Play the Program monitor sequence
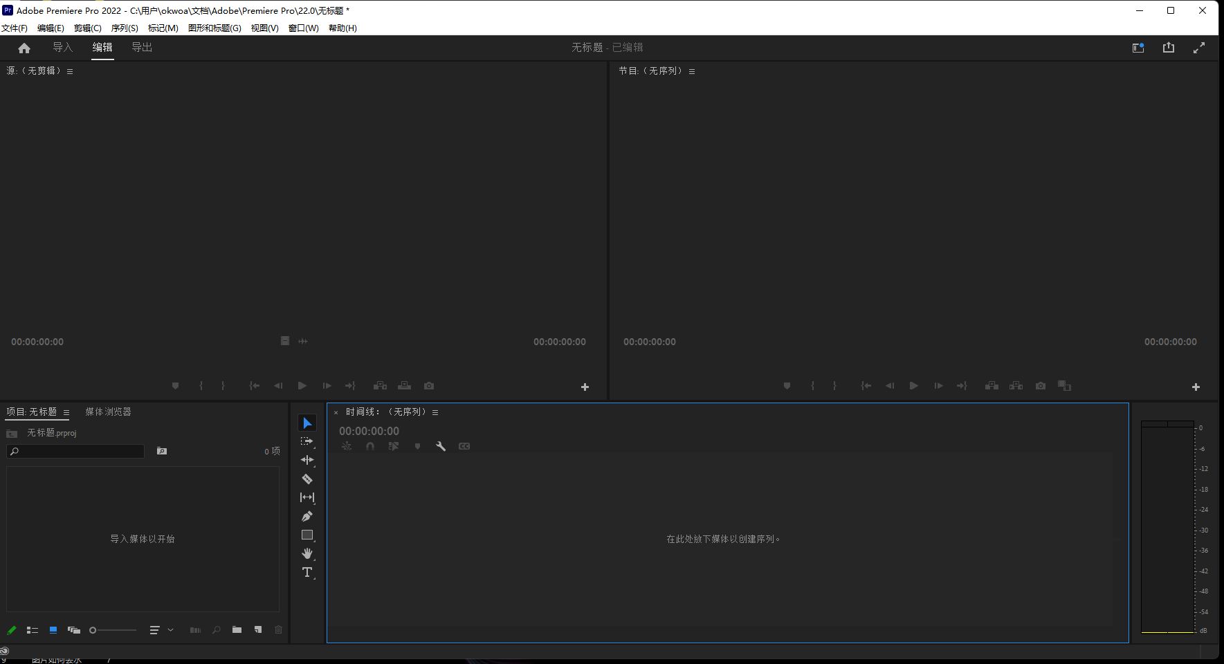 pyautogui.click(x=914, y=386)
